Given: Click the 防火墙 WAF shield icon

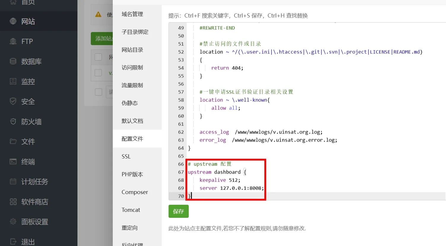Looking at the screenshot, I should tap(13, 122).
